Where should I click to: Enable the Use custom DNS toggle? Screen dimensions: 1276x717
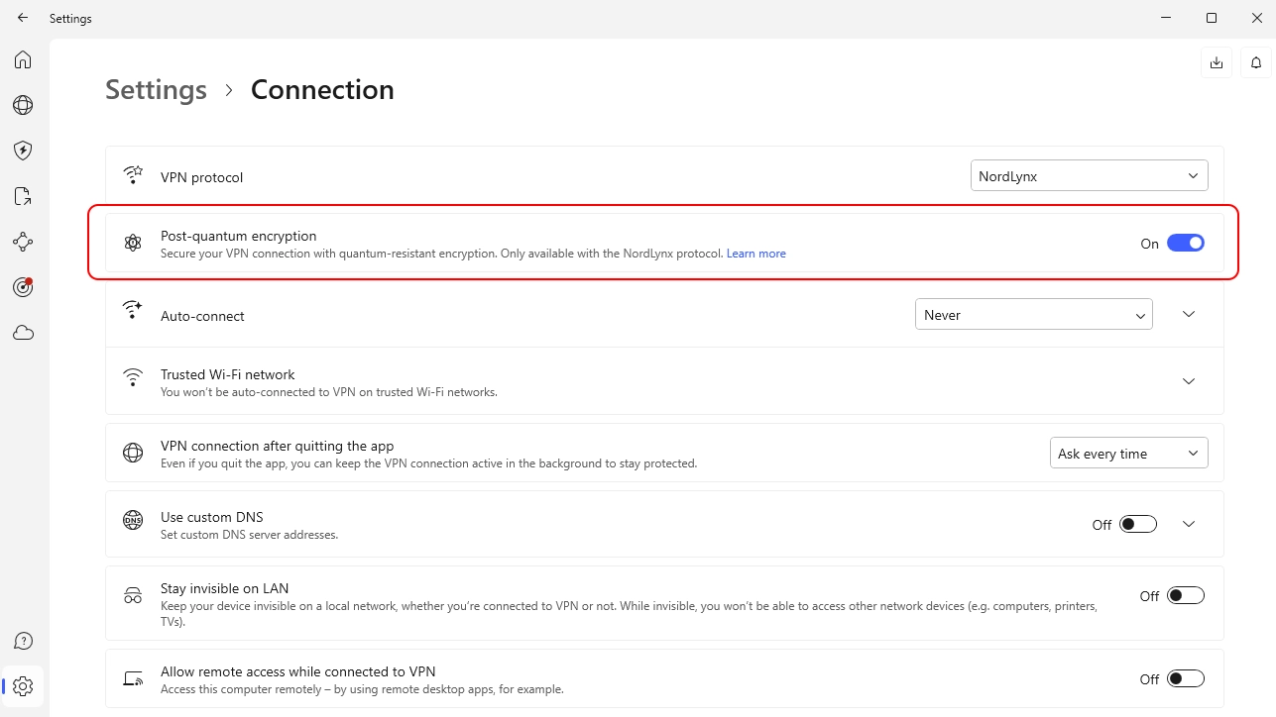point(1137,524)
